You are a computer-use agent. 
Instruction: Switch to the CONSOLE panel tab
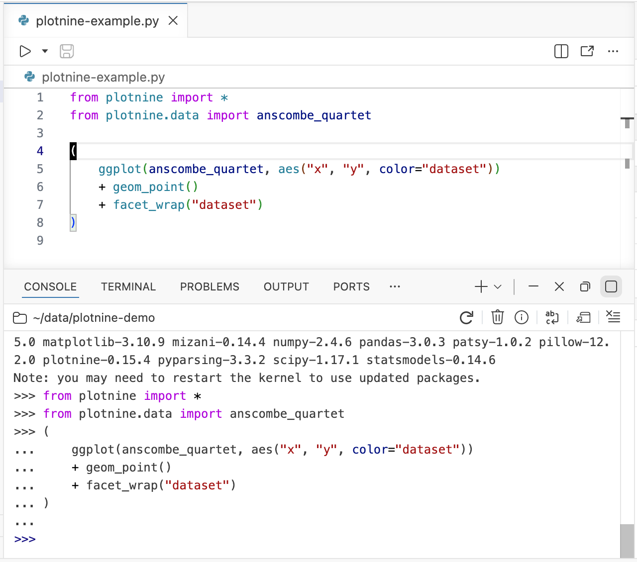(x=50, y=287)
